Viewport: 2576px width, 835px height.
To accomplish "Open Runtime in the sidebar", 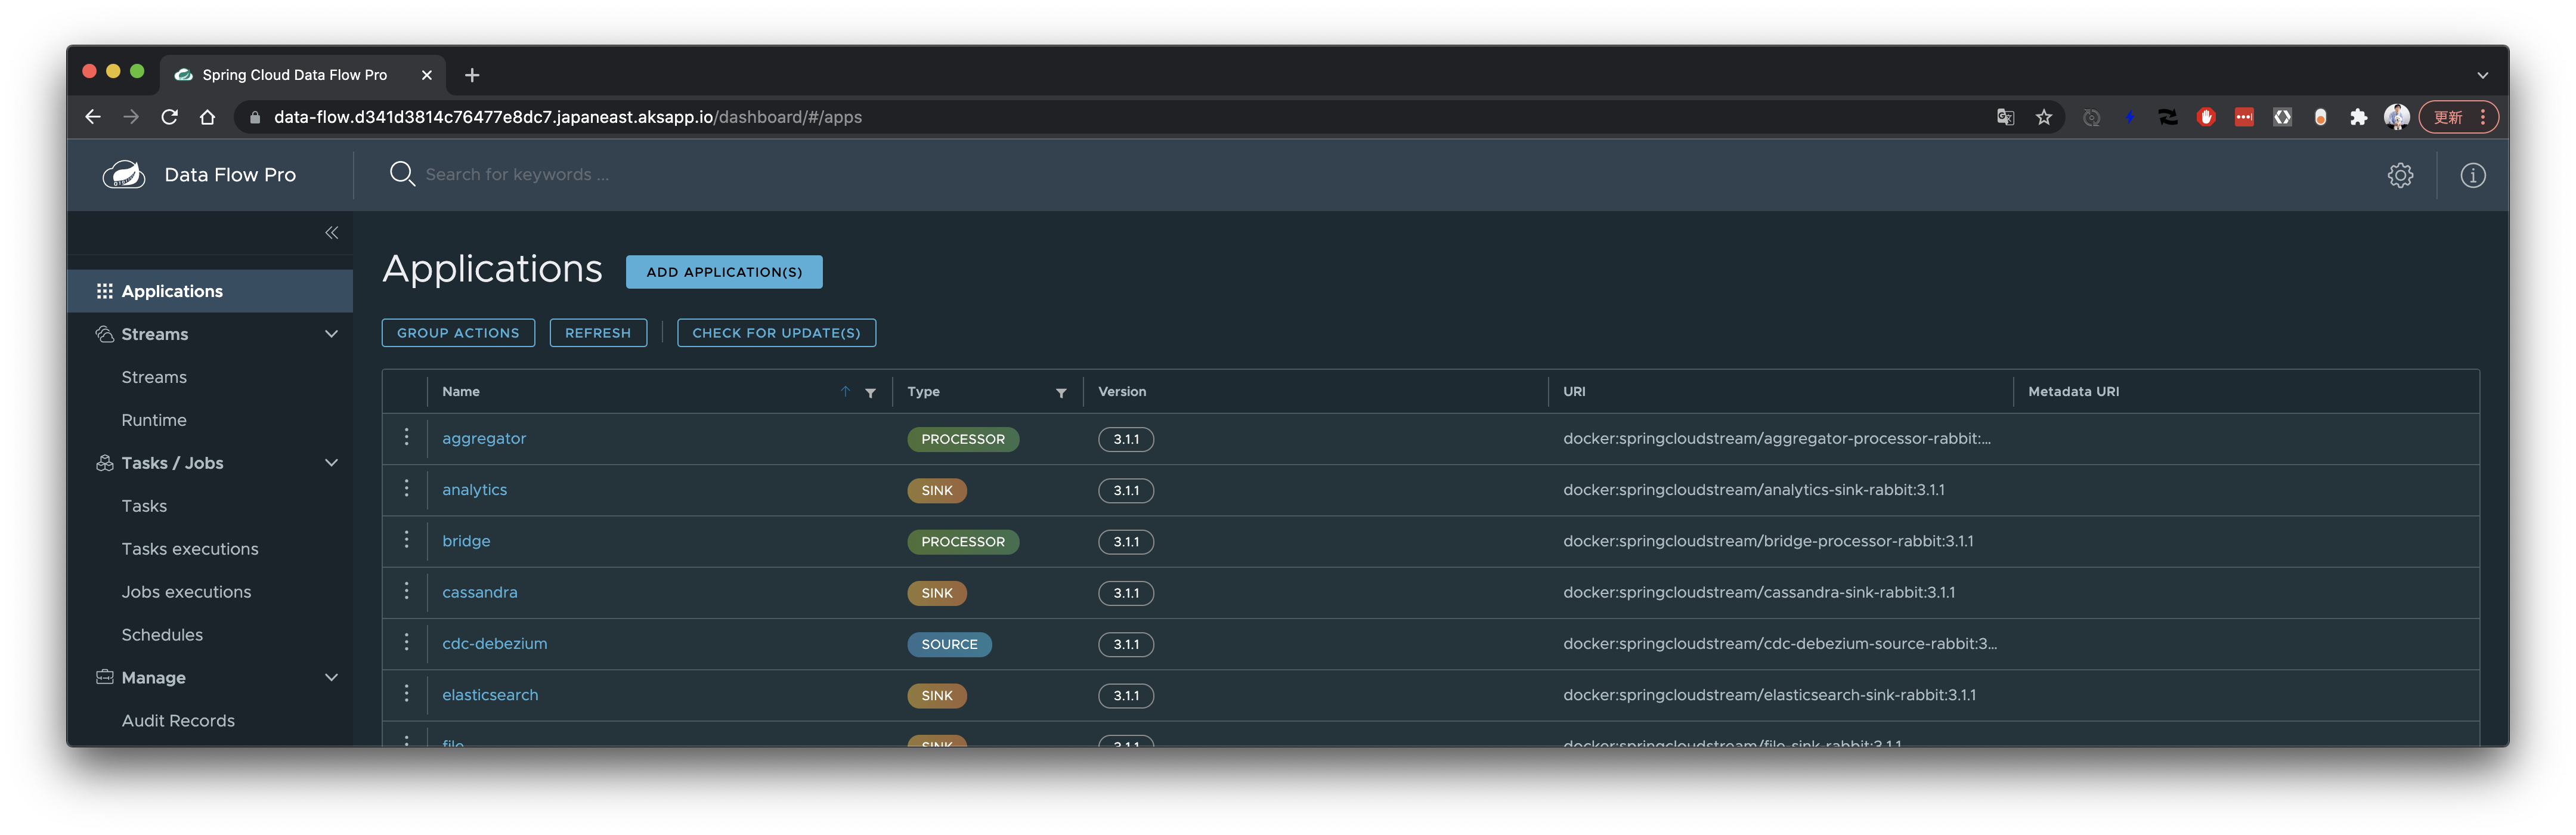I will coord(154,420).
